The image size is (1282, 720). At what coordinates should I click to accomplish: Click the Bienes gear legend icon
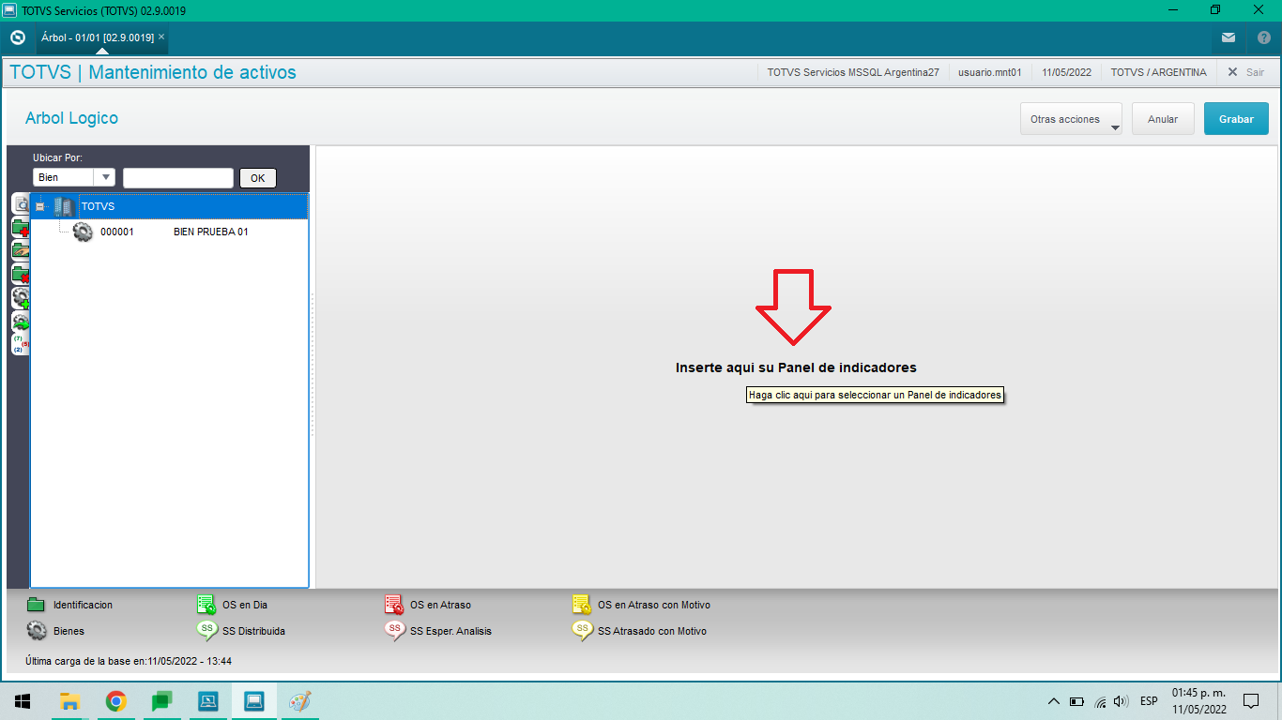[x=37, y=631]
